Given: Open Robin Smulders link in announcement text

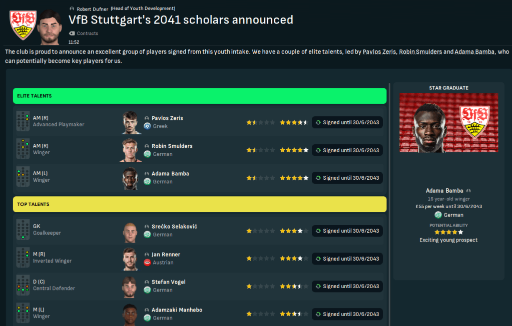Looking at the screenshot, I should tap(419, 52).
